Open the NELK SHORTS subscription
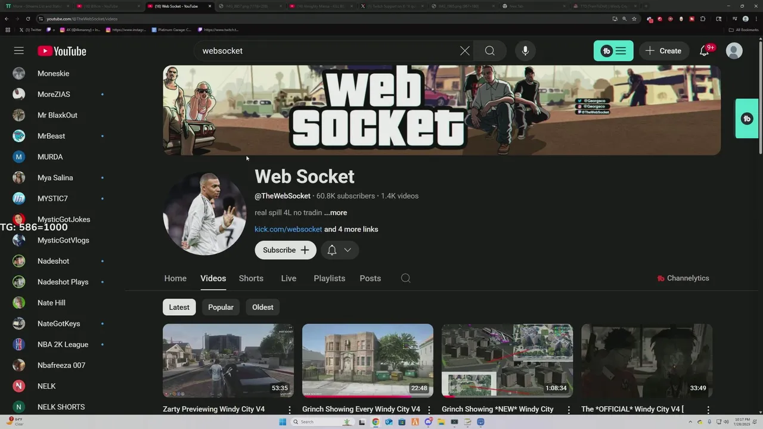This screenshot has height=429, width=763. (x=60, y=407)
